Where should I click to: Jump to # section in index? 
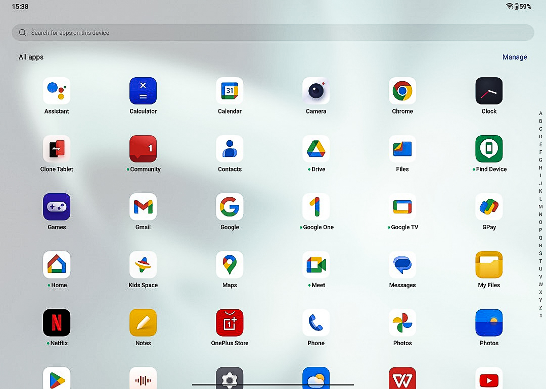pos(540,316)
